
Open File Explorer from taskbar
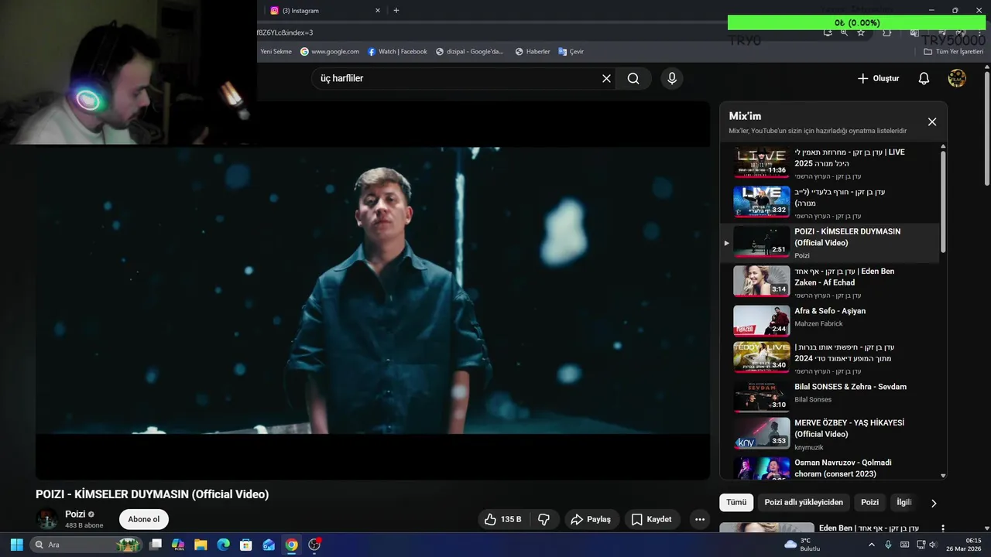tap(201, 545)
